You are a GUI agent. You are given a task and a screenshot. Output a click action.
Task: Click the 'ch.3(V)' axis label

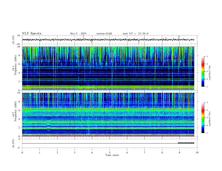[x=13, y=144]
